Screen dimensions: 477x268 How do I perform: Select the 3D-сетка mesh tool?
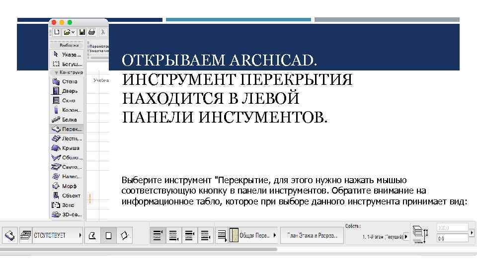pyautogui.click(x=67, y=214)
